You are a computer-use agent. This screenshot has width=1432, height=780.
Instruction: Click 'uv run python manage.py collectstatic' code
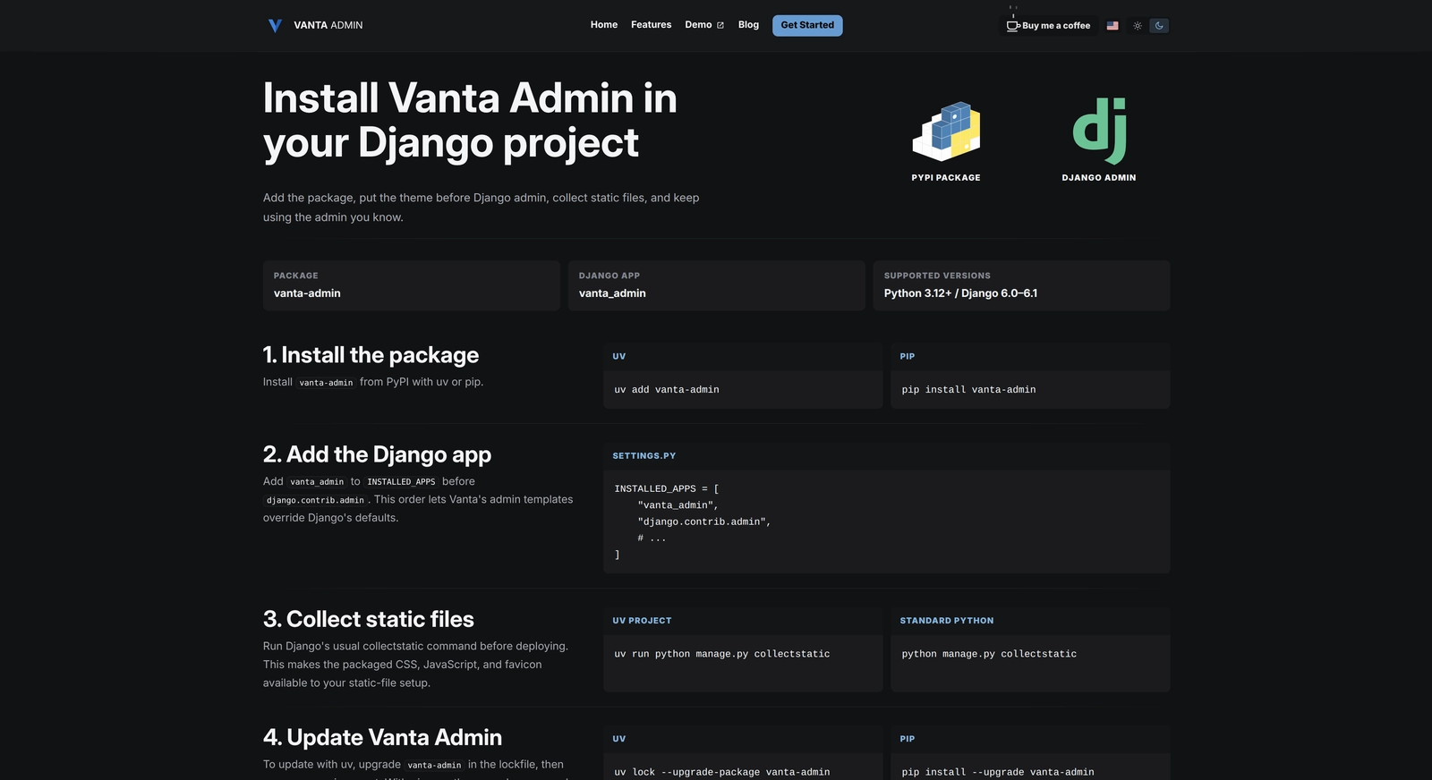coord(722,655)
